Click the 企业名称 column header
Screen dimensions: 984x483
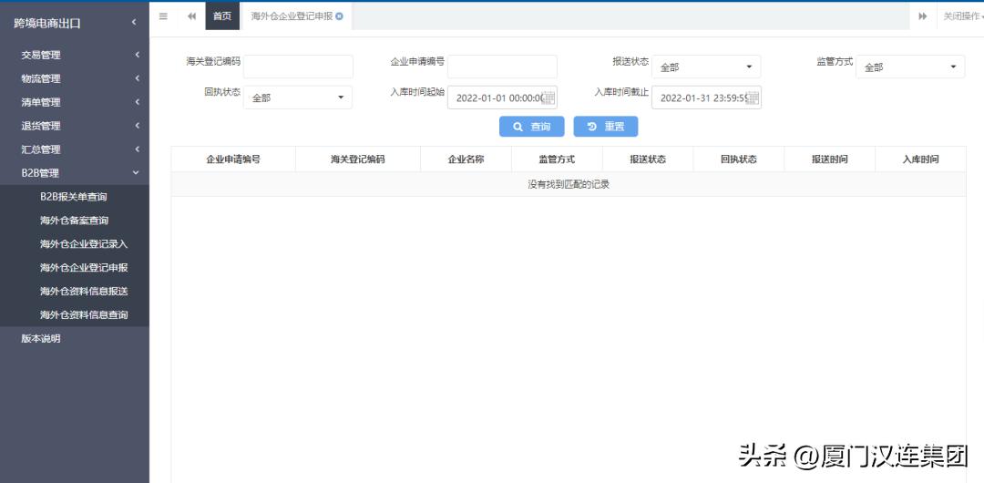pos(466,159)
